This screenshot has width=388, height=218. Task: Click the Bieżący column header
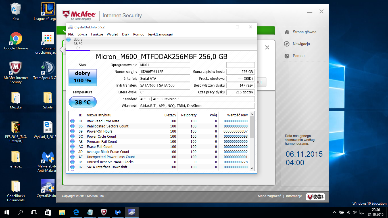point(167,115)
